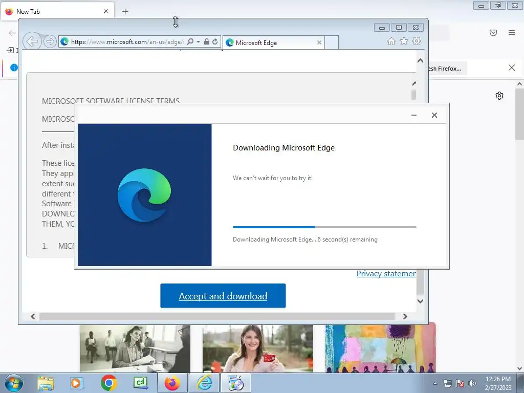Open the volume speaker tray icon
Image resolution: width=524 pixels, height=393 pixels.
tap(472, 383)
